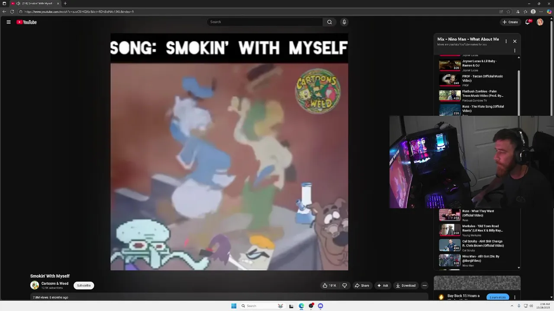Open Discord from the taskbar
554x311 pixels.
(320, 306)
